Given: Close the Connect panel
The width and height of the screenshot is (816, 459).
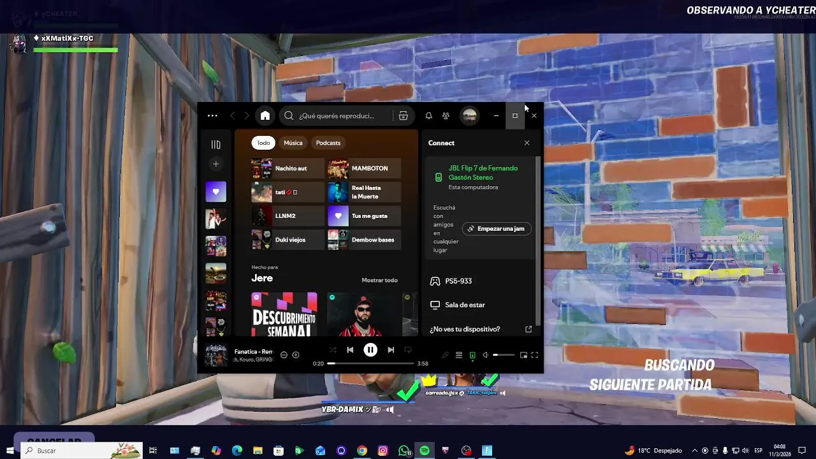Looking at the screenshot, I should pos(527,143).
